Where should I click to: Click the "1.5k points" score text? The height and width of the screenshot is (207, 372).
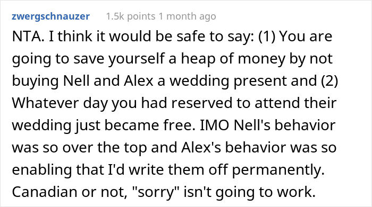(131, 16)
